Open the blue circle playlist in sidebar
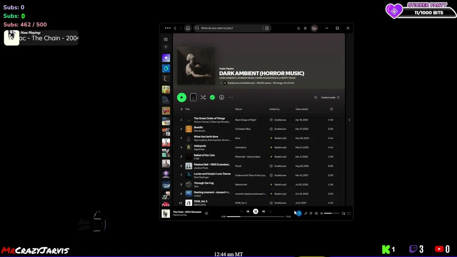 (166, 68)
